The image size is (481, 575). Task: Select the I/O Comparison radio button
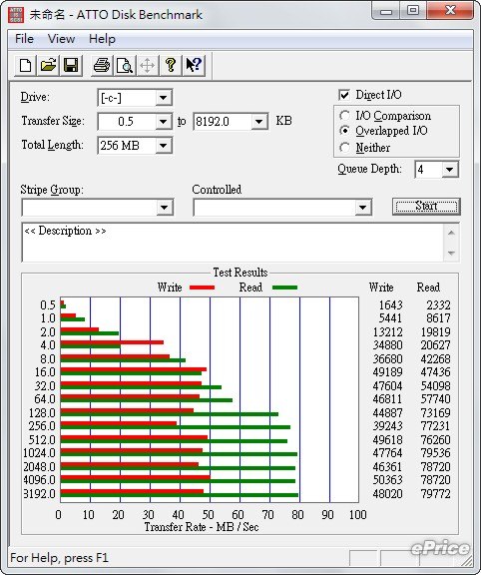pyautogui.click(x=344, y=116)
